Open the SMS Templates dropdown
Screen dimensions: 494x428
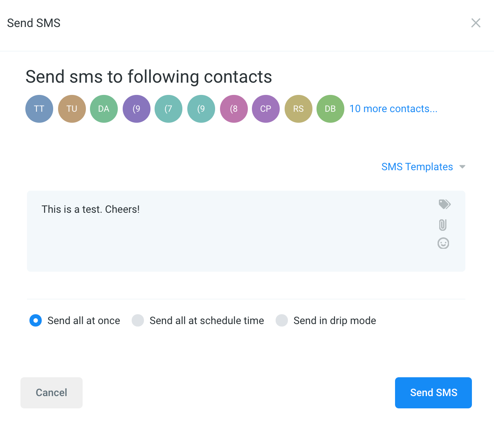(x=417, y=167)
